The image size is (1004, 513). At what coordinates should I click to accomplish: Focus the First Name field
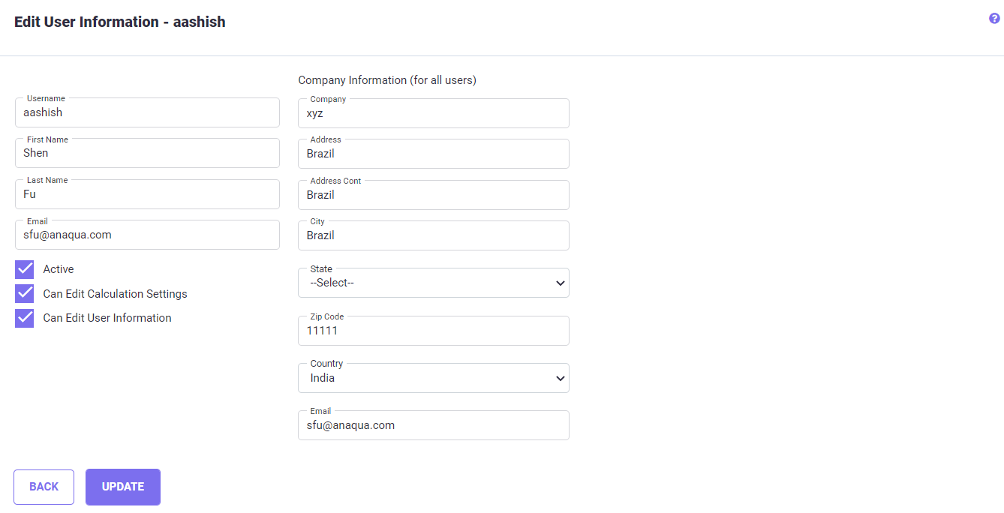(x=147, y=153)
